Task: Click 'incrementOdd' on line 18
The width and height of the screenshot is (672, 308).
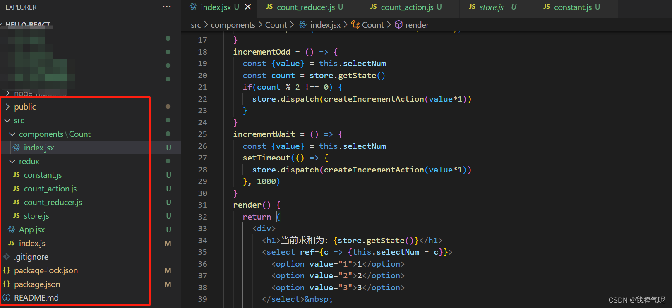Action: tap(262, 52)
